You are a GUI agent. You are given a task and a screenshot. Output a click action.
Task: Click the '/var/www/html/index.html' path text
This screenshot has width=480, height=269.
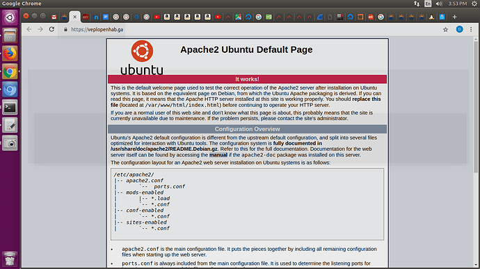(x=183, y=105)
